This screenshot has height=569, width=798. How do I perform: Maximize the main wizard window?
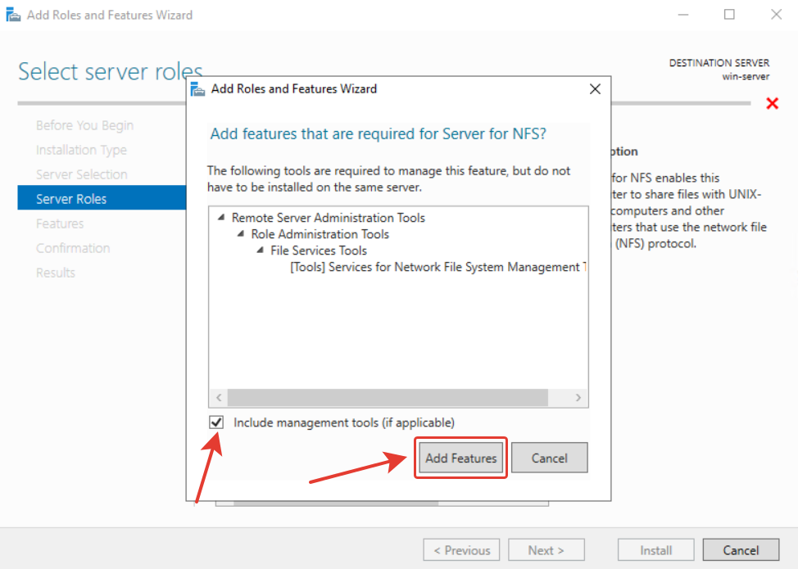(729, 15)
